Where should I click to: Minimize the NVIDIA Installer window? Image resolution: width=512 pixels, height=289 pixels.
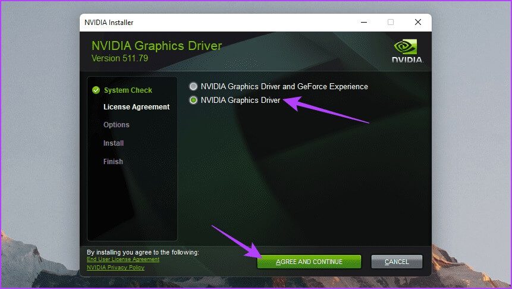[364, 22]
